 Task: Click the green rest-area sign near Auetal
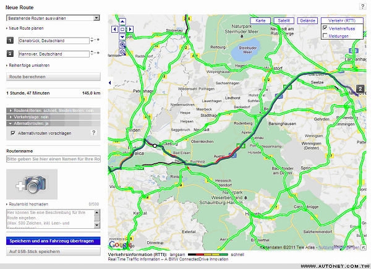click(x=242, y=145)
